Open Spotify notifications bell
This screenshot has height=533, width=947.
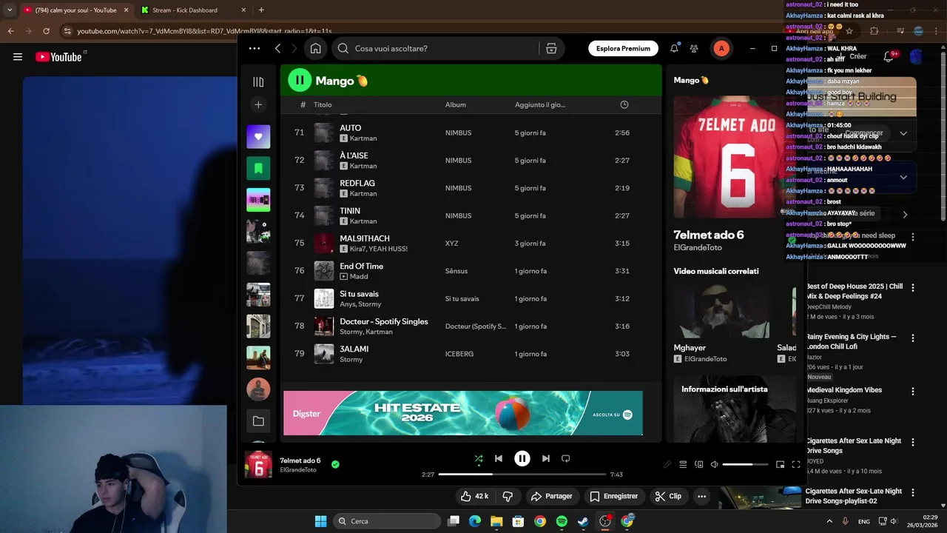click(674, 48)
